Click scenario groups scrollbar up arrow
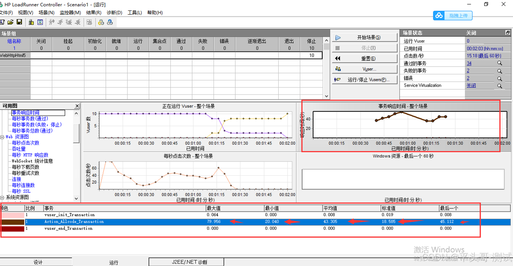 point(326,40)
